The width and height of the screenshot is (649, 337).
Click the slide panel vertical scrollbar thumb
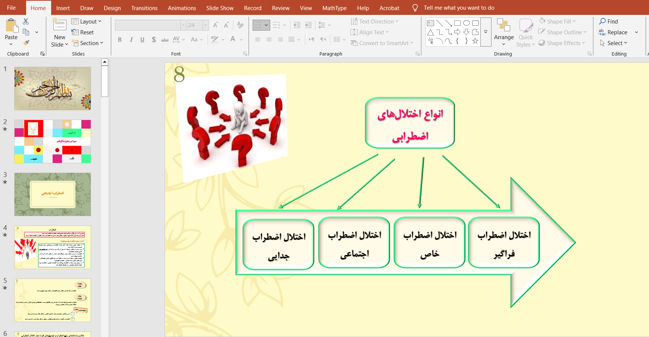click(105, 81)
